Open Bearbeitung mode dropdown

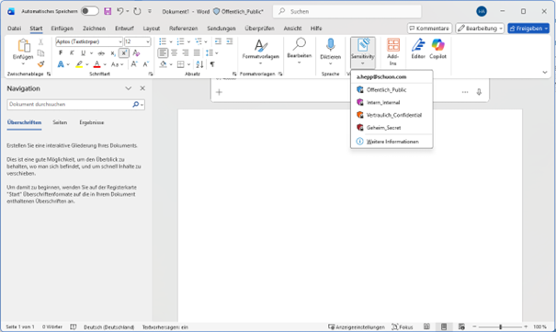click(480, 29)
